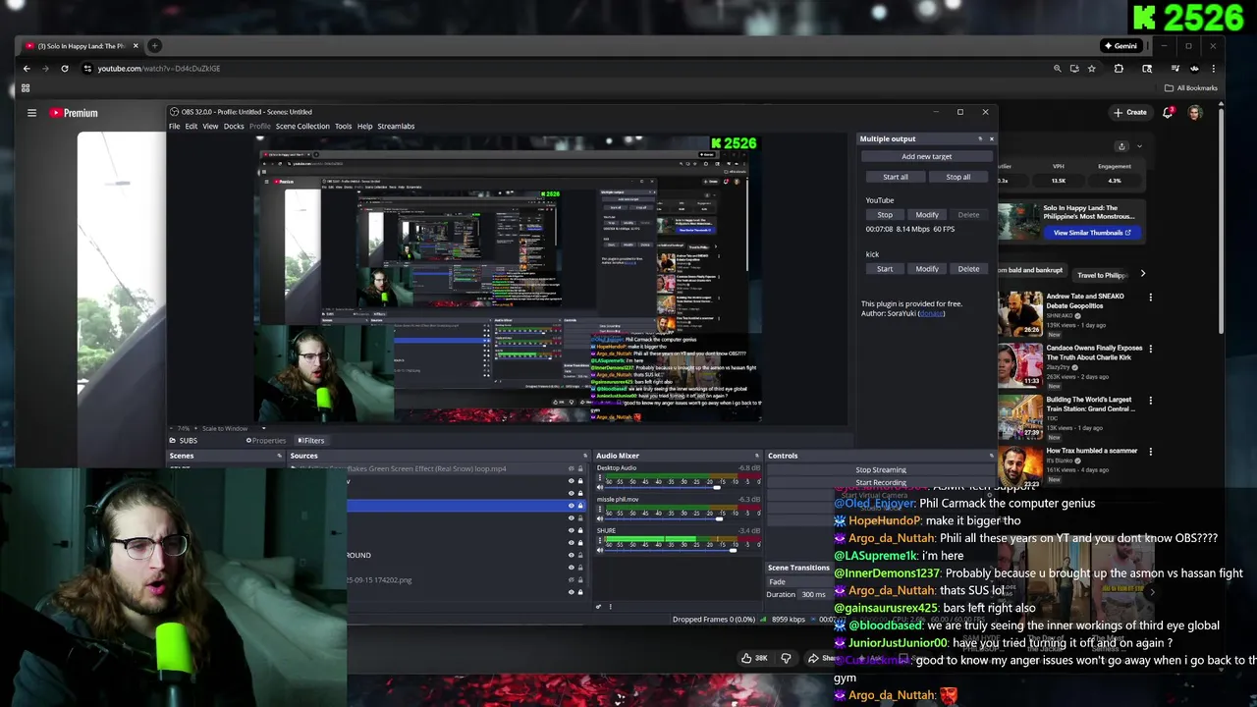The height and width of the screenshot is (707, 1257).
Task: Toggle lock on Snowflakes Green Screen source
Action: pyautogui.click(x=580, y=468)
